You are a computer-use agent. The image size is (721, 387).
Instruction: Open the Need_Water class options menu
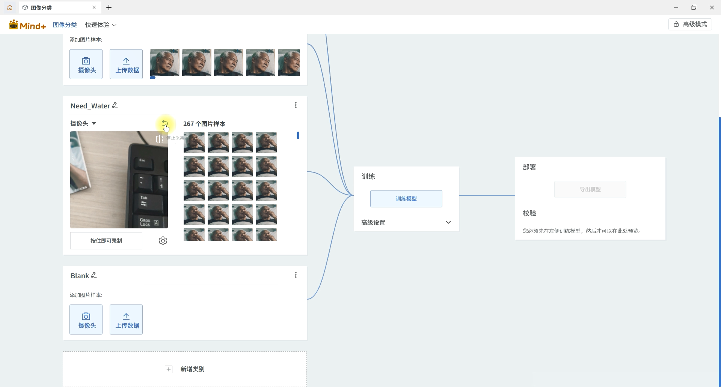pos(296,105)
